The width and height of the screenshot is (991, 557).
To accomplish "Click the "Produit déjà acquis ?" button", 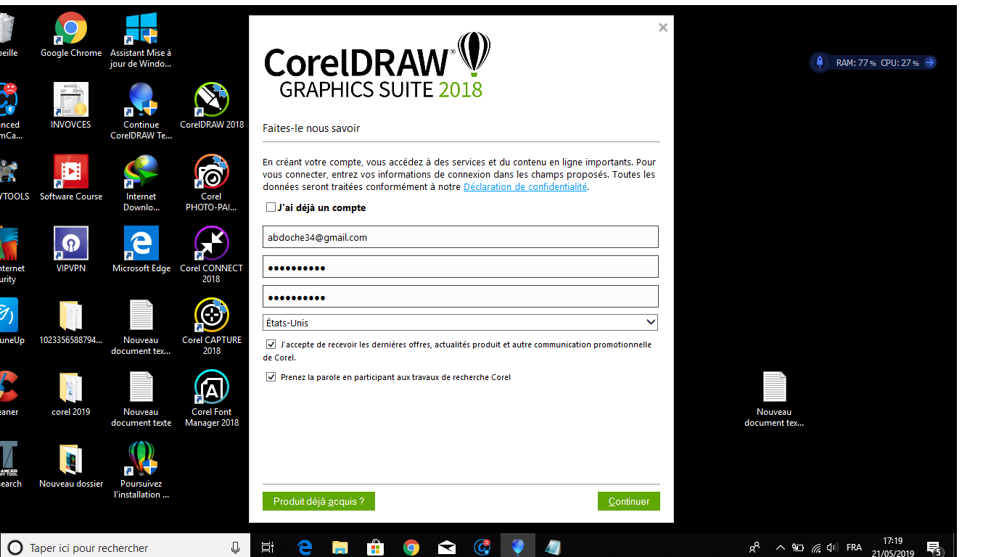I will tap(318, 501).
